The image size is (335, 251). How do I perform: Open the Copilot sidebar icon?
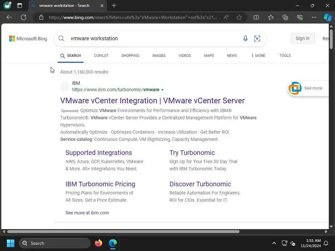tap(327, 17)
